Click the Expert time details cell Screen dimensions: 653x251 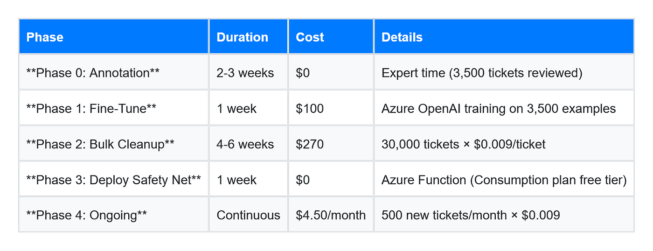[x=504, y=72]
